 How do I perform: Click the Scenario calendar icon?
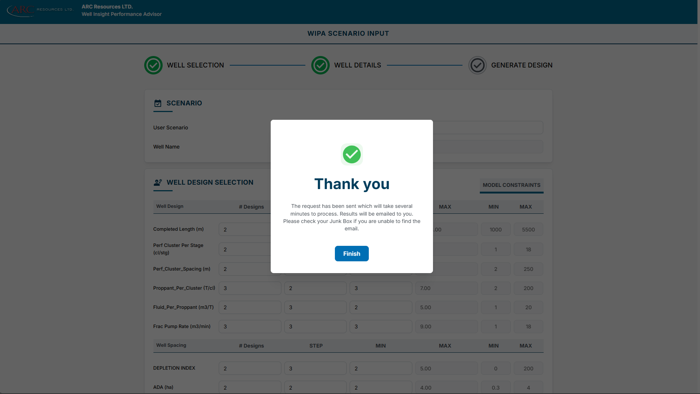tap(158, 103)
